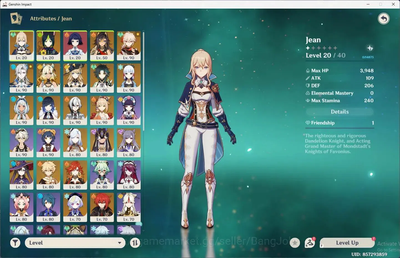400x258 pixels.
Task: Close the Genshin Impact window
Action: pos(393,4)
